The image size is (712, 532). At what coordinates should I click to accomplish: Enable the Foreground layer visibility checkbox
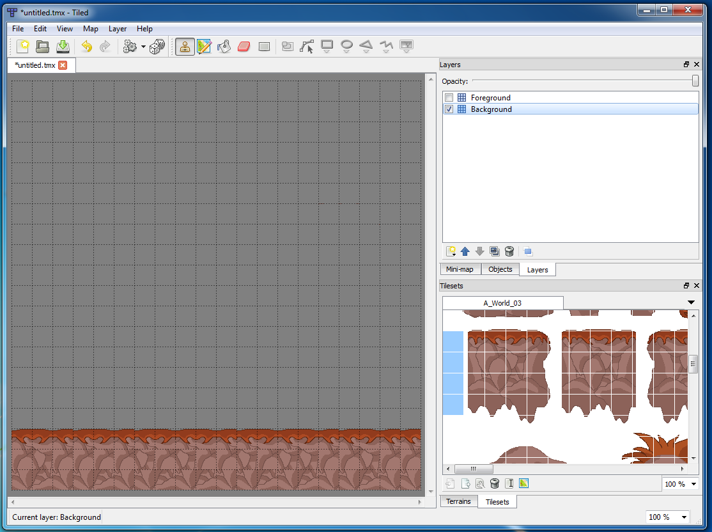(x=449, y=98)
